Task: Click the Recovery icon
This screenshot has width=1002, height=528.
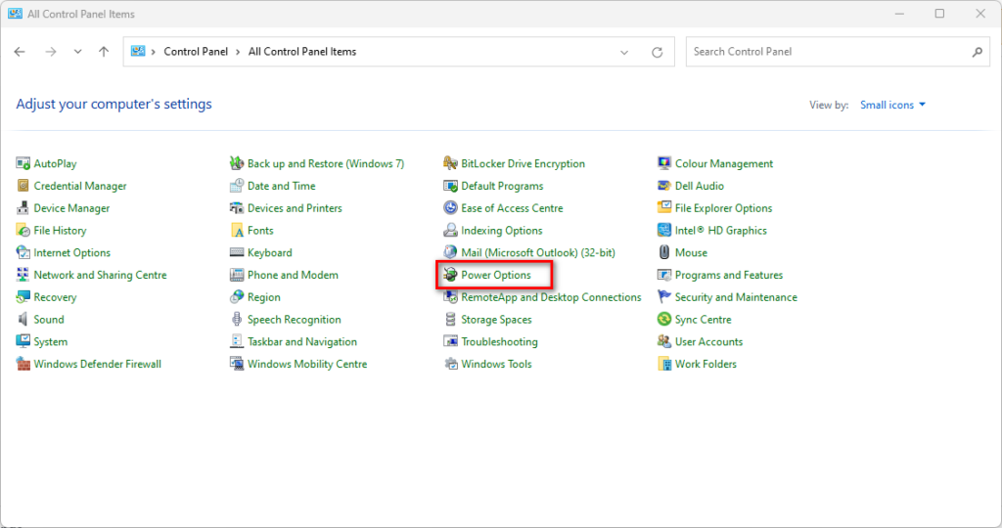Action: tap(23, 297)
